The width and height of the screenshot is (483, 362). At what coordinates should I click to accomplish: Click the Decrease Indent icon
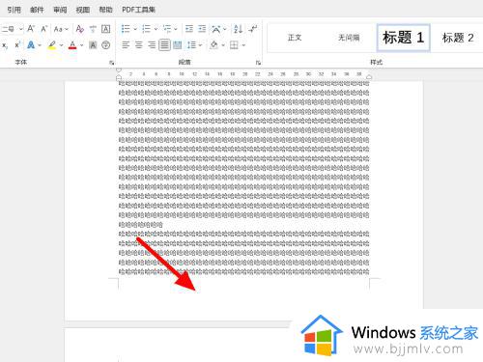click(x=189, y=29)
